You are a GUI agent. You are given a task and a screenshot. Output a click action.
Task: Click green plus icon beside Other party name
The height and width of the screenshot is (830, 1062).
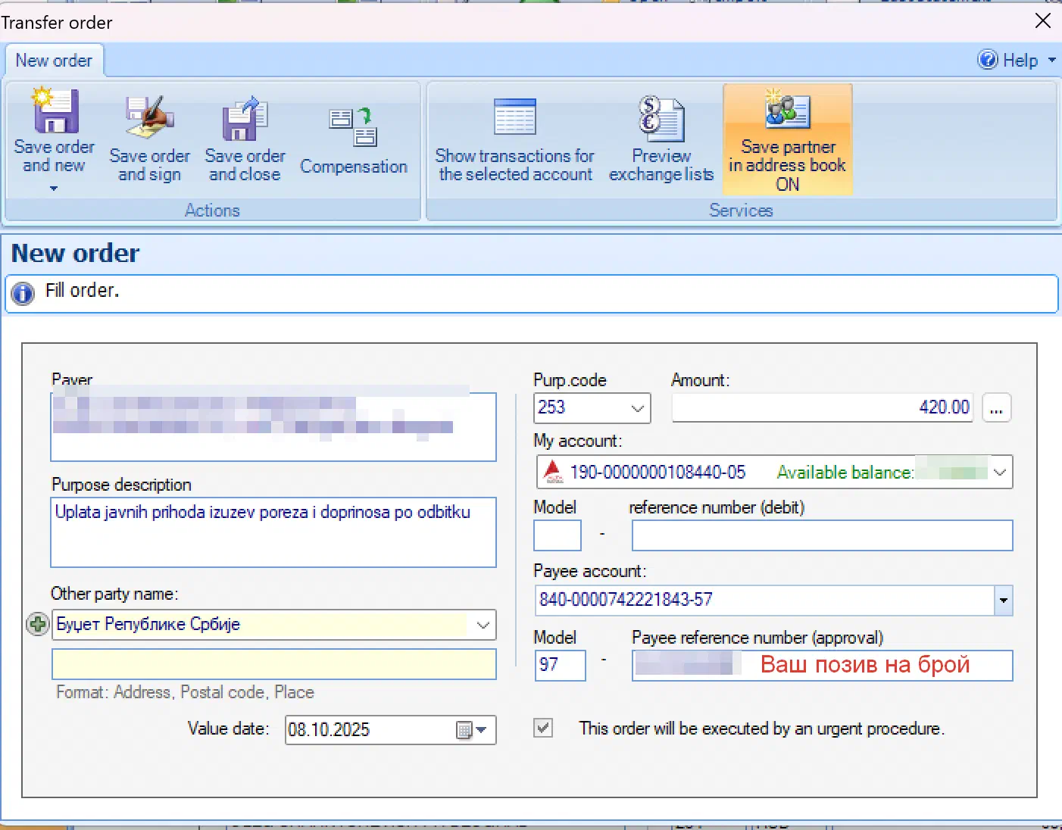pos(37,625)
